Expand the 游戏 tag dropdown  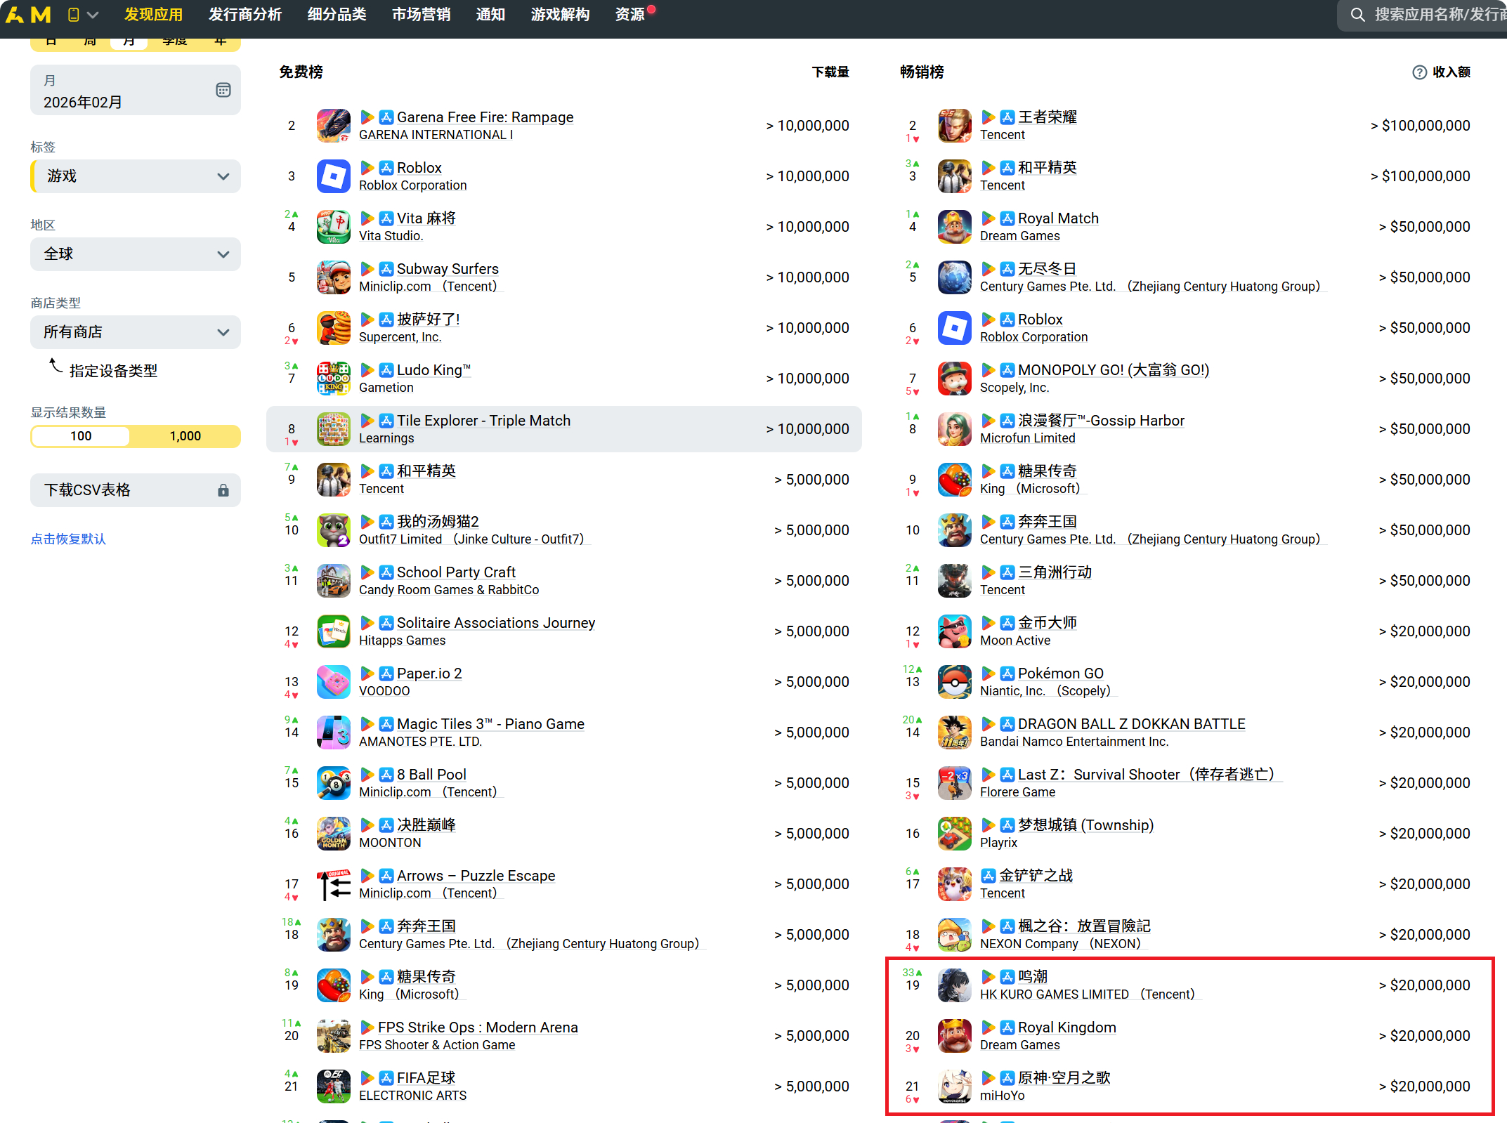[136, 176]
